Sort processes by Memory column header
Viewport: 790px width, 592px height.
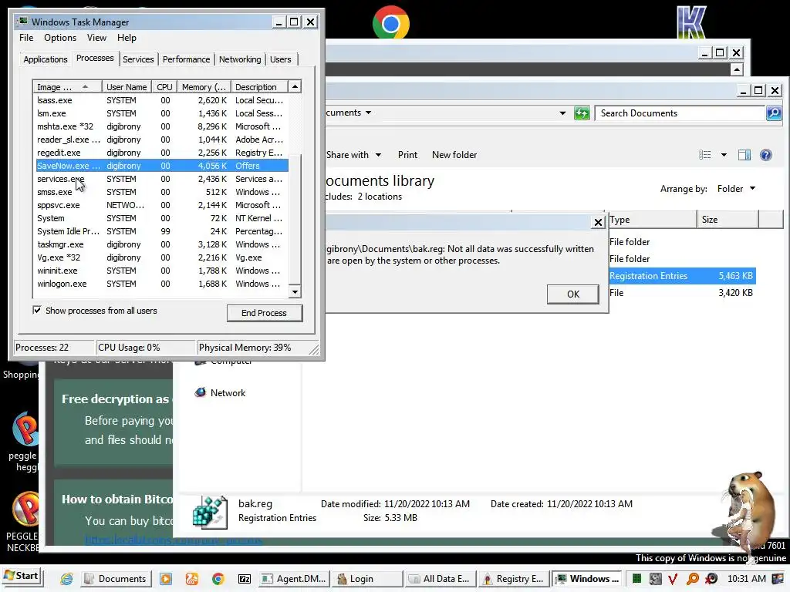point(204,86)
